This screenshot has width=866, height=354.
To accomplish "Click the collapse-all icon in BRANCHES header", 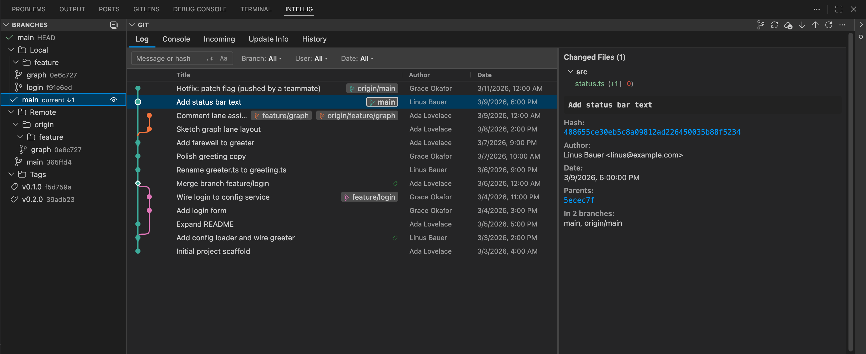I will [114, 25].
